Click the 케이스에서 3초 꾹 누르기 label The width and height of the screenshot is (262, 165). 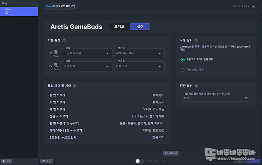click(x=65, y=130)
